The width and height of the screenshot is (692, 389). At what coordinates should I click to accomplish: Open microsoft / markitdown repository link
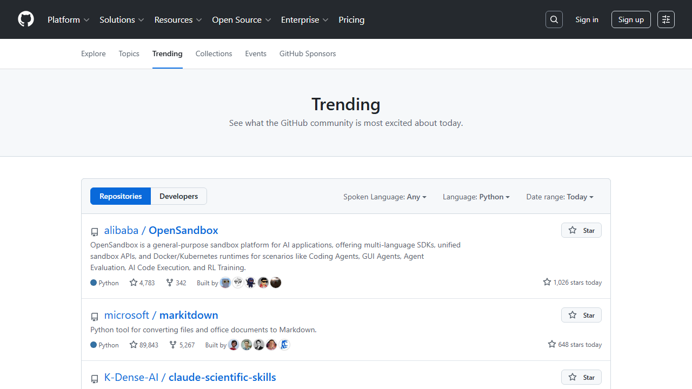161,315
